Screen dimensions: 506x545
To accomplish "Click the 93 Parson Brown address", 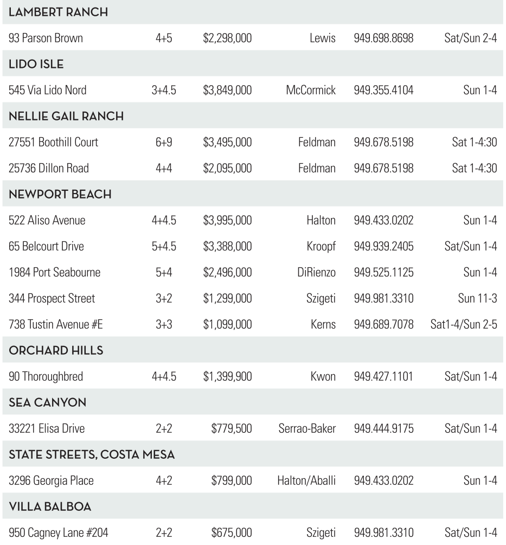I will click(x=46, y=39).
